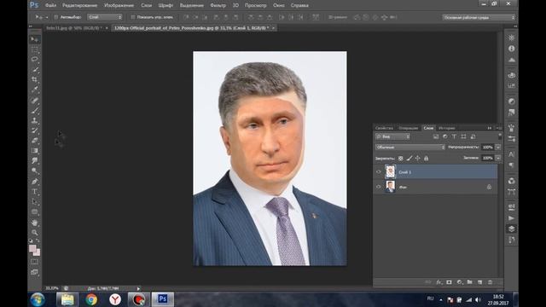The width and height of the screenshot is (546, 307).
Task: Open Move tool preset picker arrow
Action: click(x=47, y=17)
